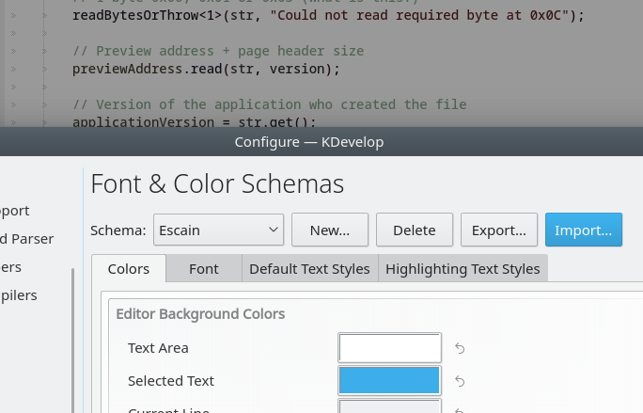Switch to the Font tab
This screenshot has width=643, height=413.
click(x=204, y=269)
